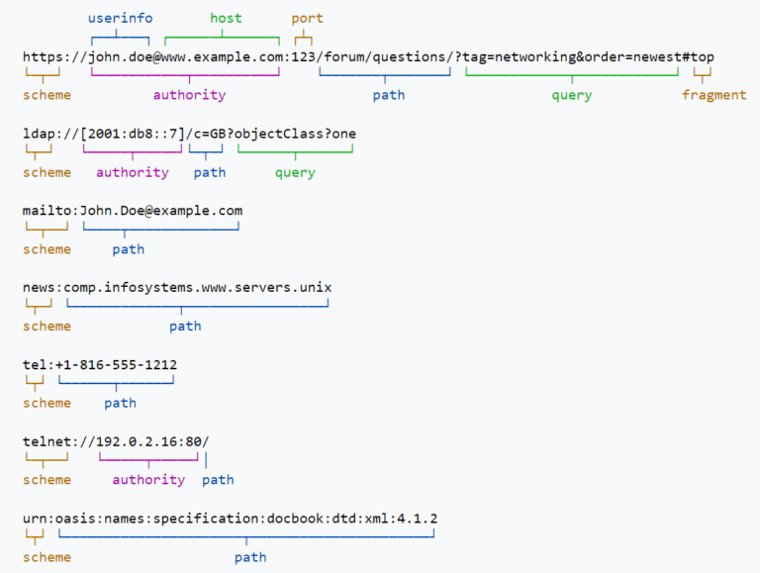Click the blue 'userinfo' label

click(x=120, y=19)
